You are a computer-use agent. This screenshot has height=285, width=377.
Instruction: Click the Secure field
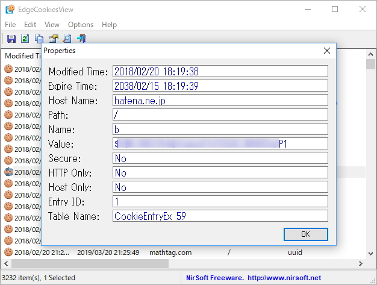[220, 158]
